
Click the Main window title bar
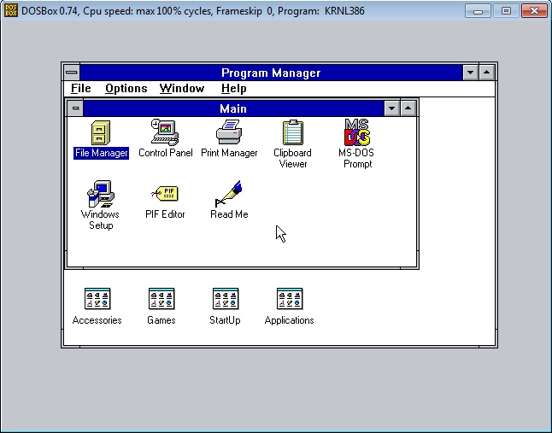[x=233, y=108]
